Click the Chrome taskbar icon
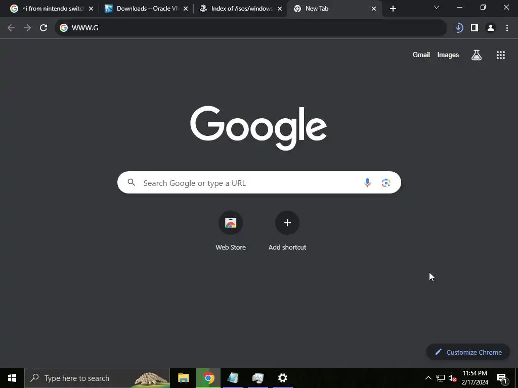Viewport: 518px width, 388px height. 208,378
